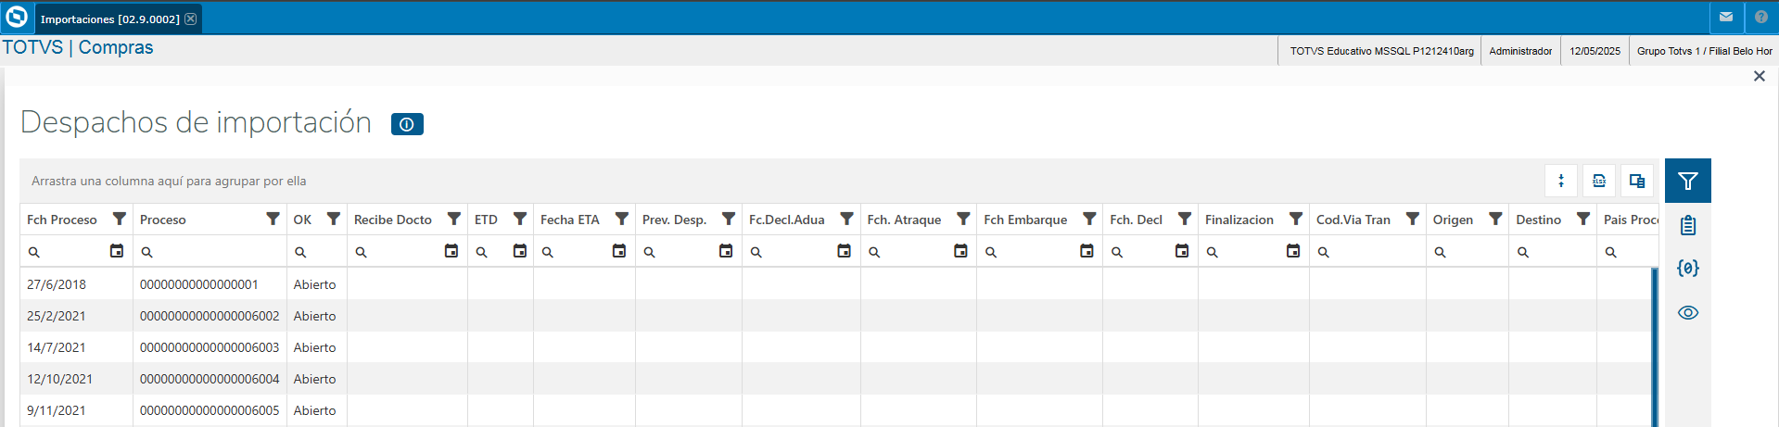The image size is (1779, 427).
Task: Open the curly braces parameters icon
Action: point(1688,269)
